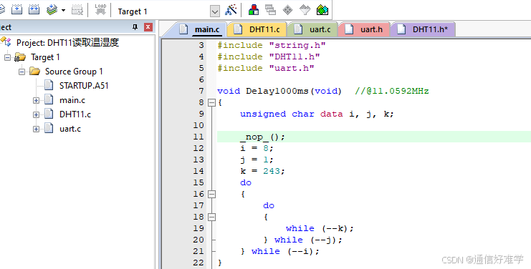This screenshot has width=531, height=269.
Task: Close the Project panel with red X
Action: tap(148, 27)
